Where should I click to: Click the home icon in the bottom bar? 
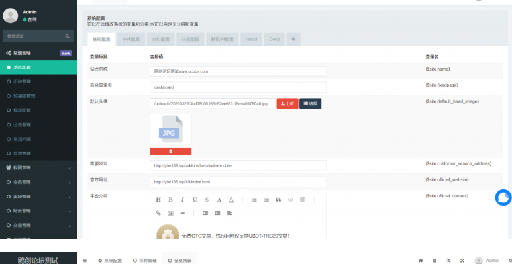coord(421,261)
